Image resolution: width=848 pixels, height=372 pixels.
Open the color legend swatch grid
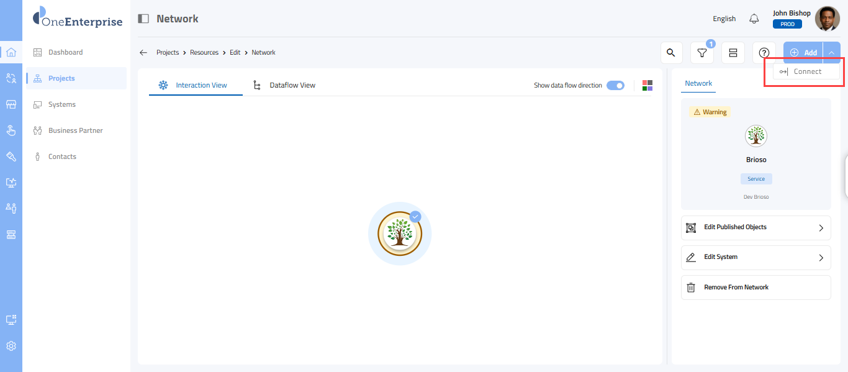point(647,85)
